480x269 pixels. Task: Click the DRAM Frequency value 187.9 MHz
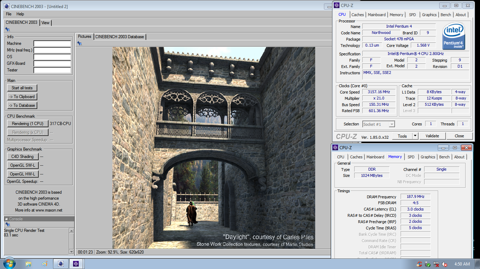[415, 197]
